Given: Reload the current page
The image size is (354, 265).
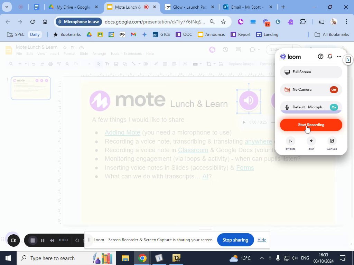Looking at the screenshot, I should pos(32,22).
